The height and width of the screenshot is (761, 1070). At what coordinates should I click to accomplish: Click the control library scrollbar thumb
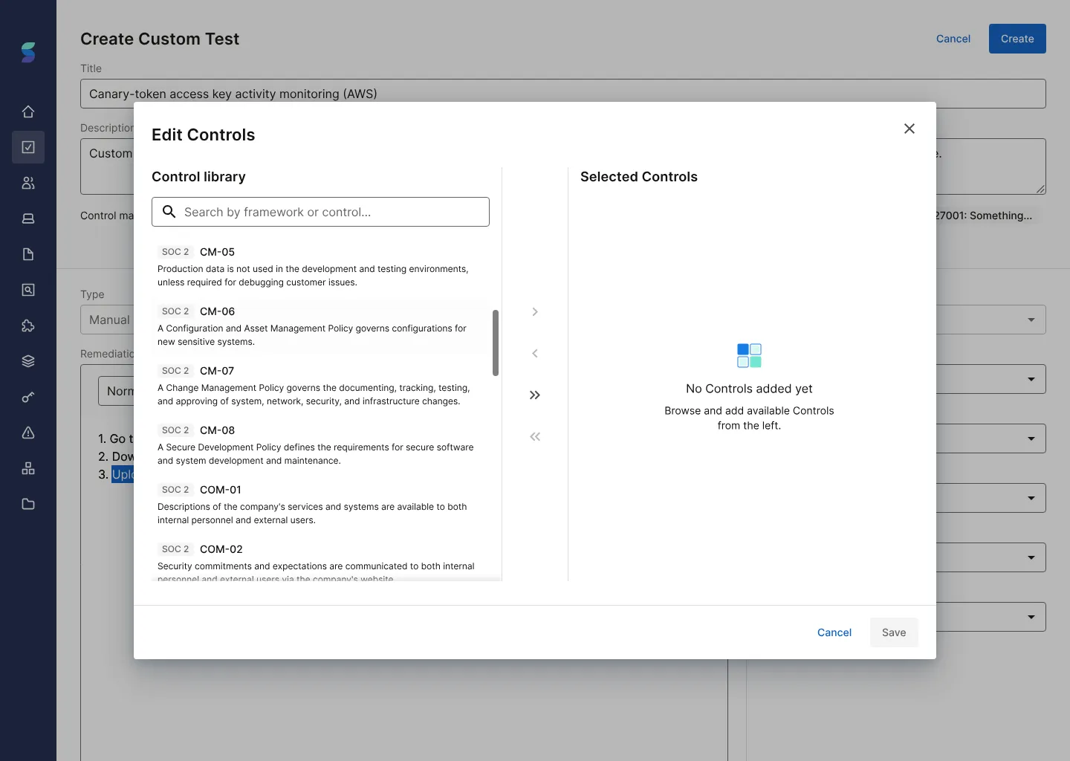point(496,343)
